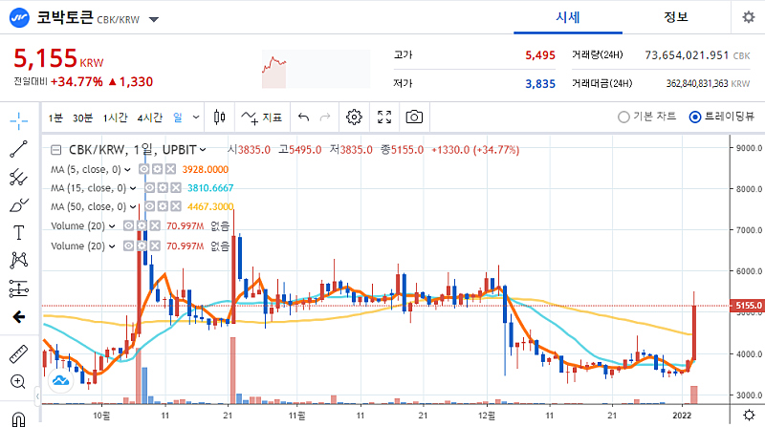765x427 pixels.
Task: Collapse the chart legend box icon
Action: point(56,150)
